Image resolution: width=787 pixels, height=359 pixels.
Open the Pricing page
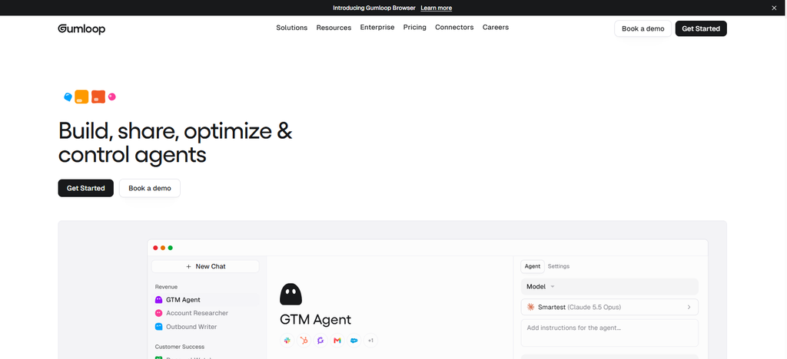pyautogui.click(x=414, y=28)
